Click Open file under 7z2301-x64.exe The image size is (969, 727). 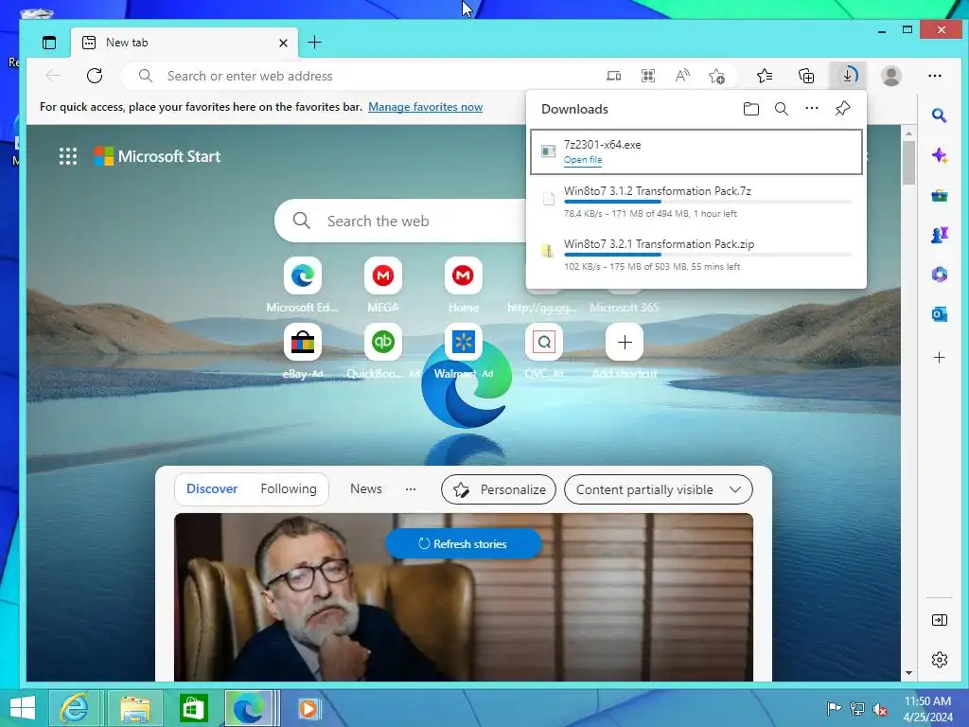click(582, 159)
